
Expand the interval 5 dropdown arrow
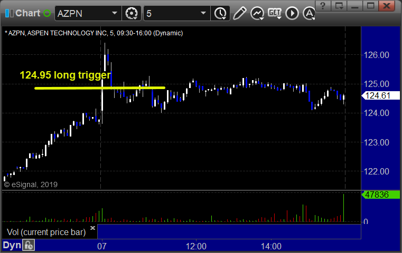(x=203, y=13)
